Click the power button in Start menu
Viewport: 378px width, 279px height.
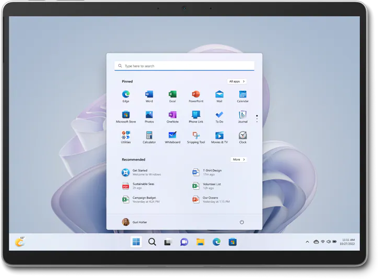242,222
